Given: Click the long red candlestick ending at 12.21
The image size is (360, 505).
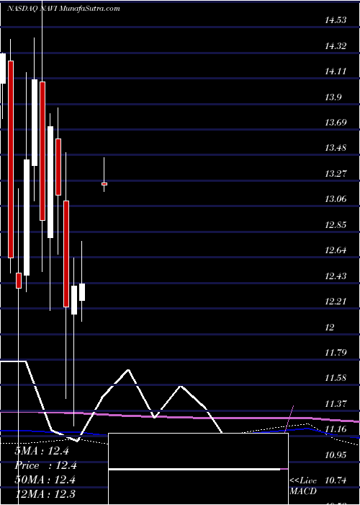Looking at the screenshot, I should point(66,254).
